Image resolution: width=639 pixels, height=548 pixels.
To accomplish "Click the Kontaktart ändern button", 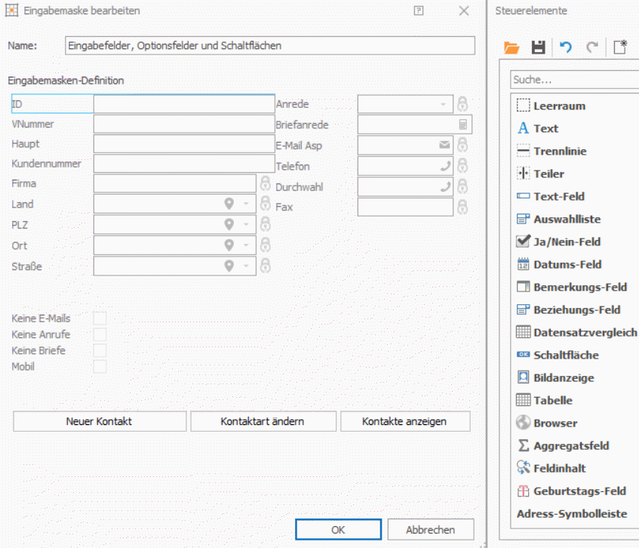I will click(x=263, y=421).
